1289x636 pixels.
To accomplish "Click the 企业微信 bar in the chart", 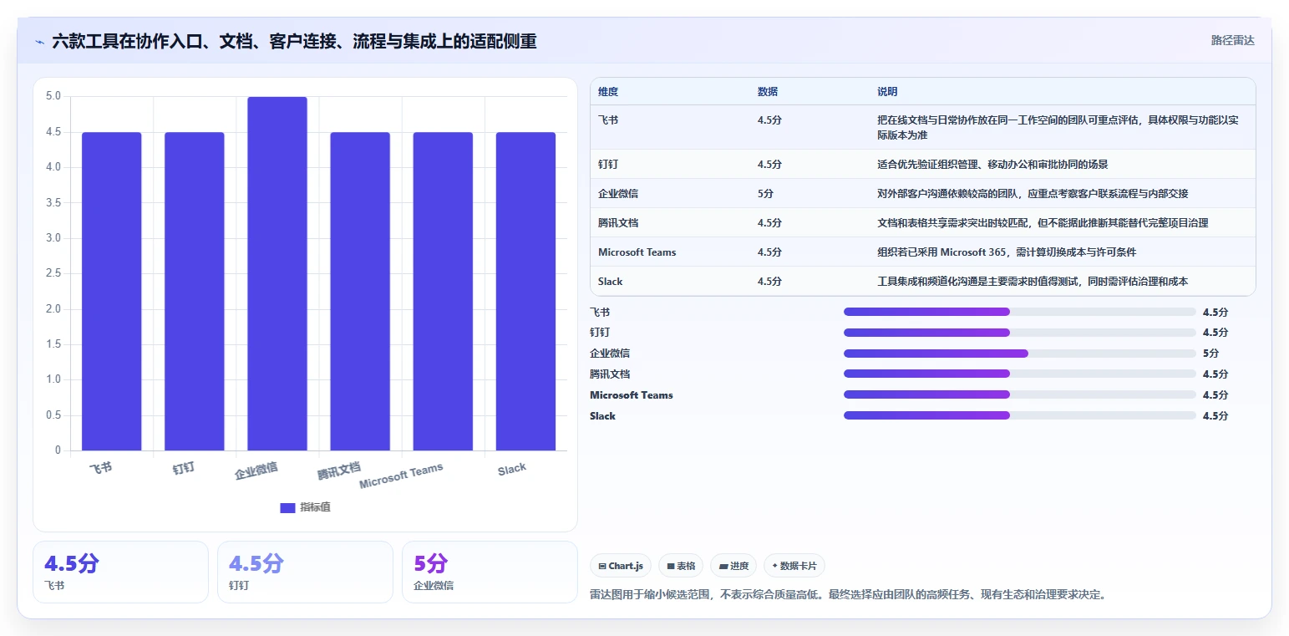I will [277, 273].
